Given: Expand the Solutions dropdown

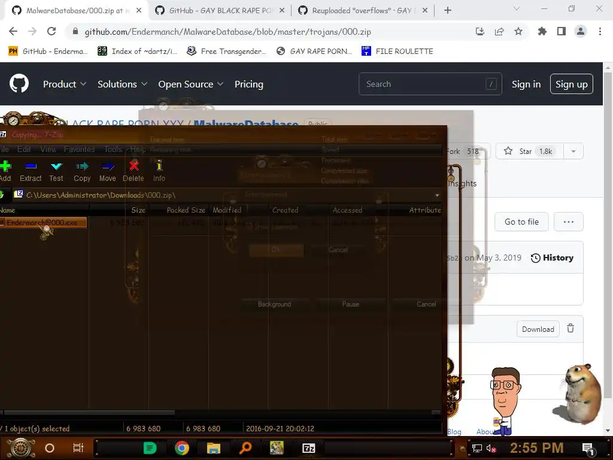Looking at the screenshot, I should click(x=122, y=84).
